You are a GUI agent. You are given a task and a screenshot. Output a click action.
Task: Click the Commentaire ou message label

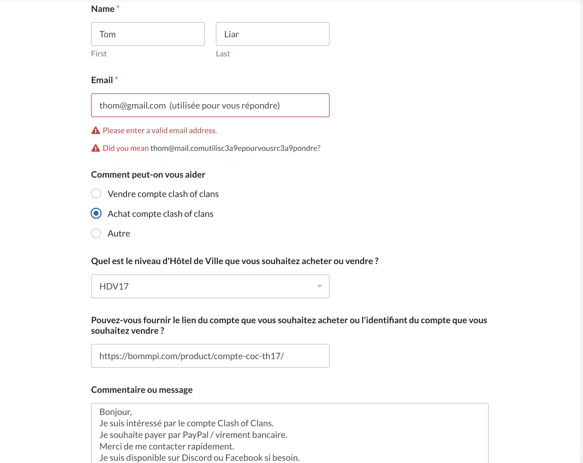(x=142, y=390)
